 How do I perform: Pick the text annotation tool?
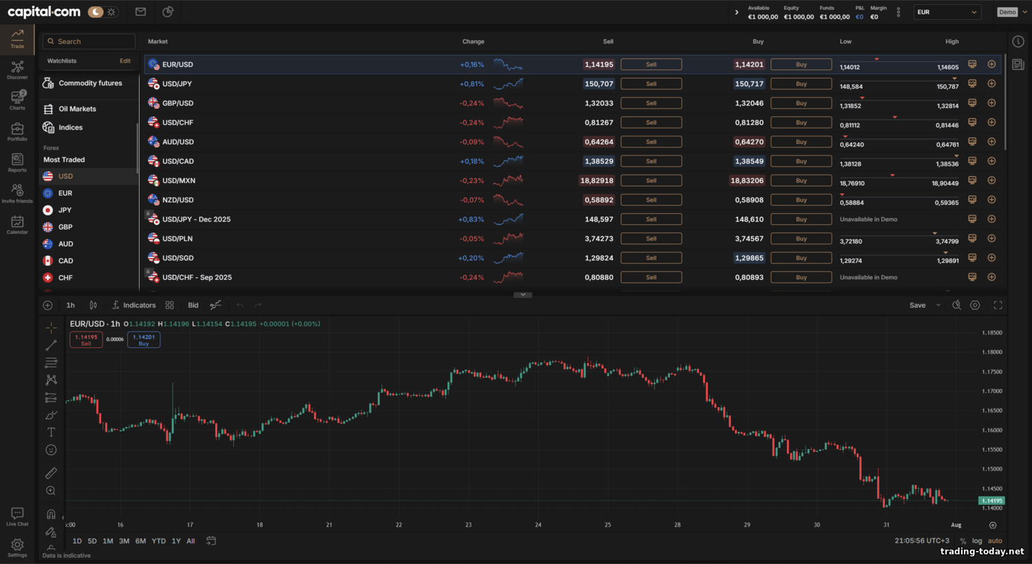[x=51, y=433]
